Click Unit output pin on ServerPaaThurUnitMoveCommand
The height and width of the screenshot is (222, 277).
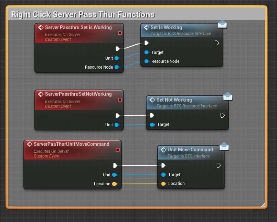click(x=115, y=175)
